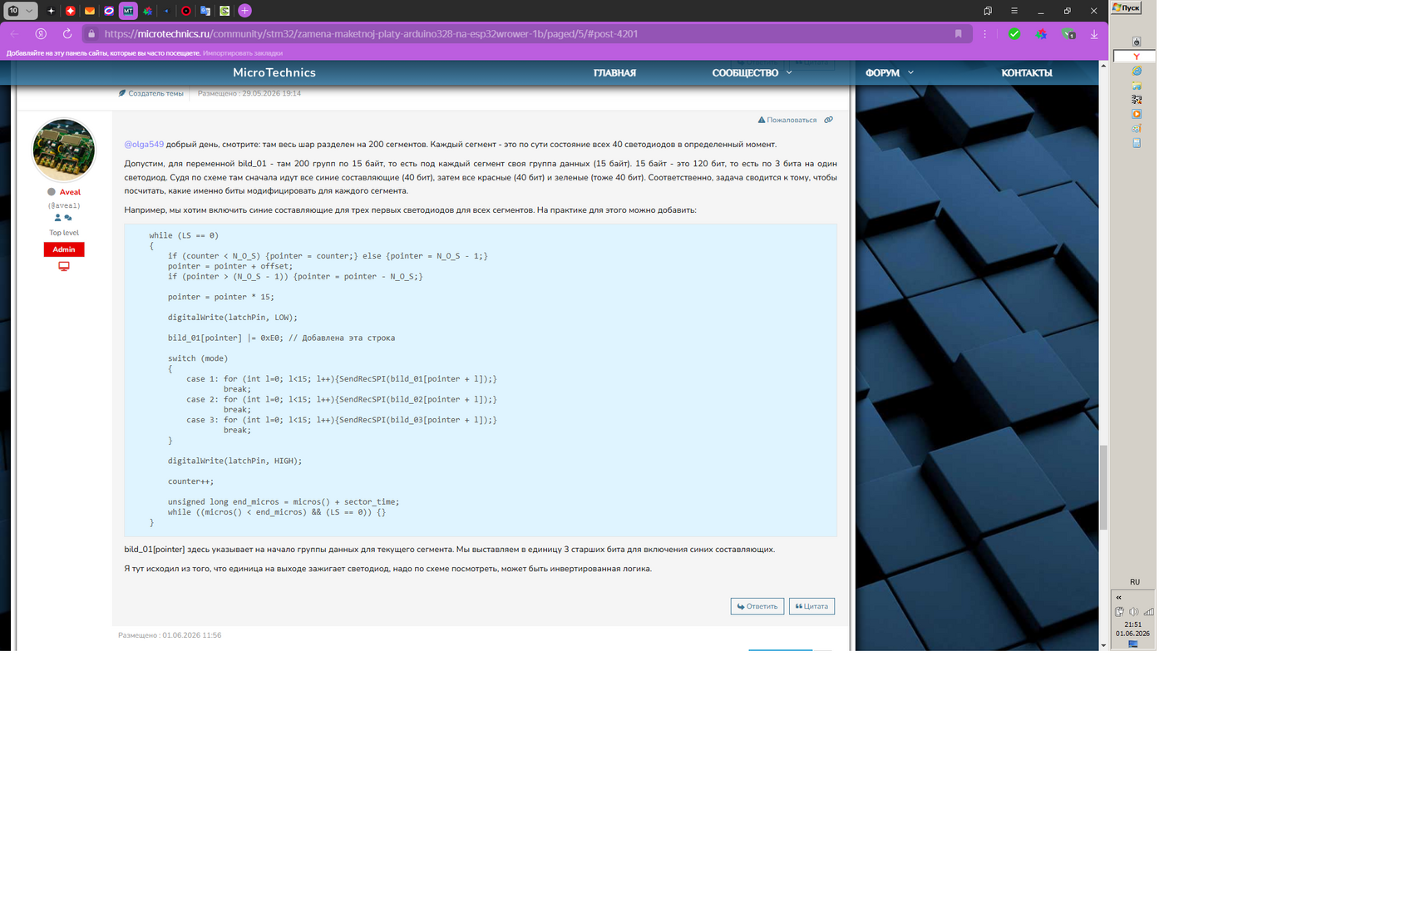Reload the page with the refresh icon
Viewport: 1406px width, 898px height.
(67, 34)
